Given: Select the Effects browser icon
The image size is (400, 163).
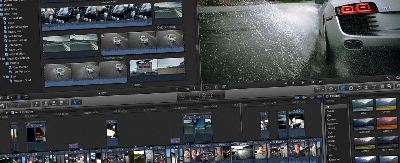Looking at the screenshot, I should [343, 88].
